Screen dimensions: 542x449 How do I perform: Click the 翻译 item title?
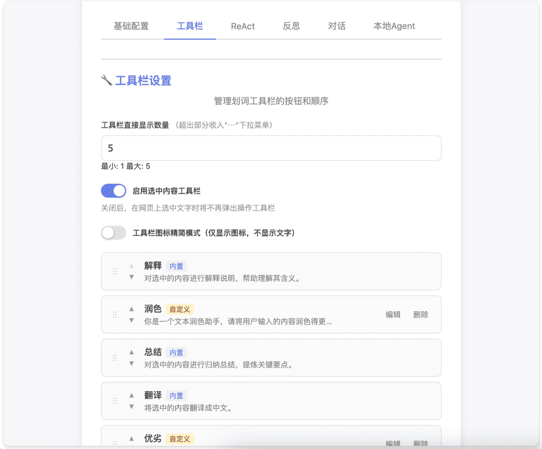(x=153, y=395)
